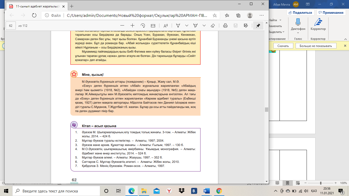Select the PDF Highlight tool

coord(195,26)
